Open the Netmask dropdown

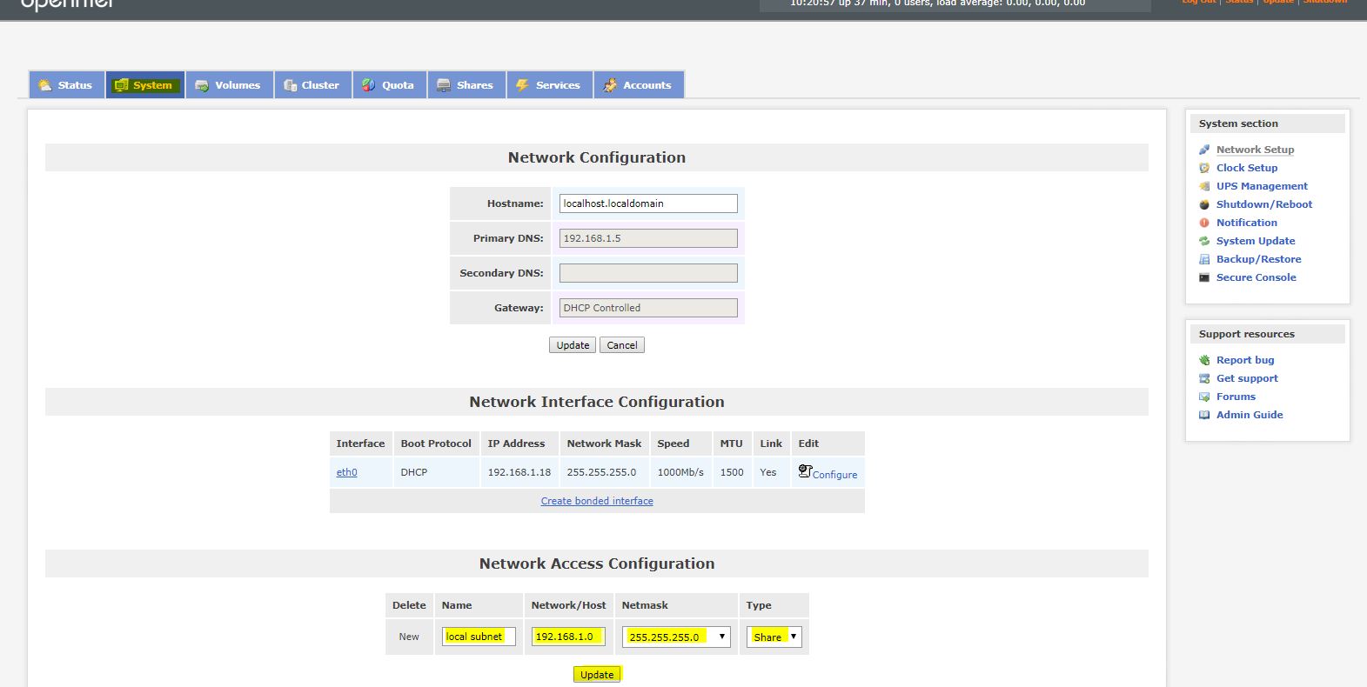(x=675, y=637)
